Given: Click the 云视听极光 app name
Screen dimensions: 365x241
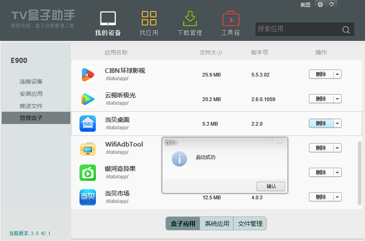Looking at the screenshot, I should tap(120, 95).
